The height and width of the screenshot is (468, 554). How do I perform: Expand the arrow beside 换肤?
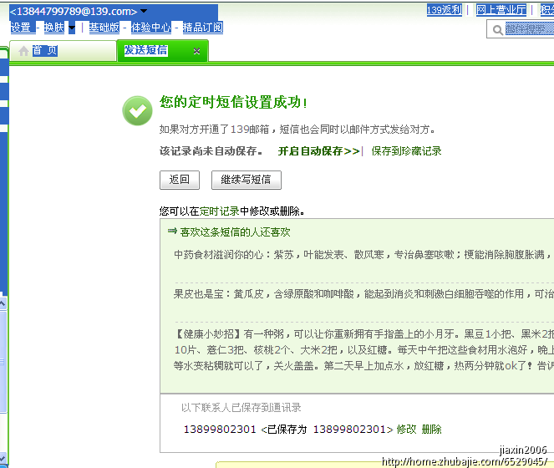72,28
